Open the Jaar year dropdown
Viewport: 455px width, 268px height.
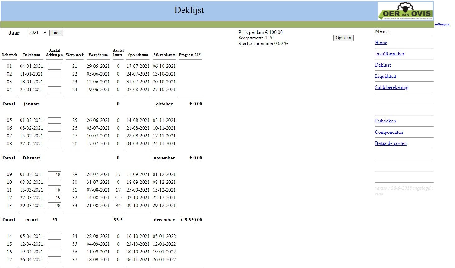pos(37,33)
